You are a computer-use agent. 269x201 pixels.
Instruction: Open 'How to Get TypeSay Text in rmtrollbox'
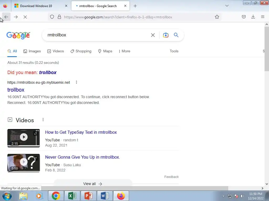[81, 132]
